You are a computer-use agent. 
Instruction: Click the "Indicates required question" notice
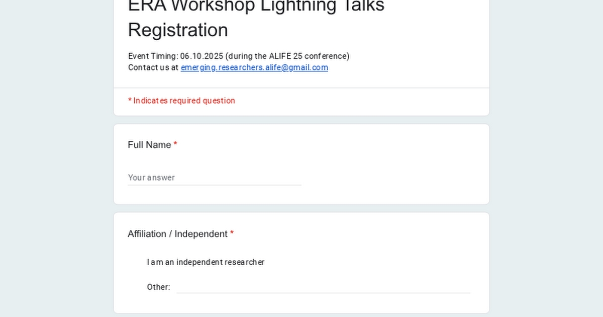[x=184, y=101]
